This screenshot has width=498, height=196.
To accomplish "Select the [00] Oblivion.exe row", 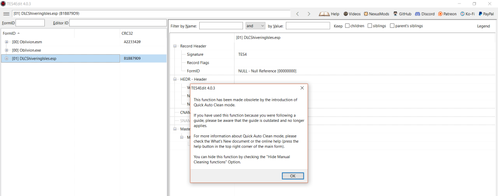I will pos(84,50).
